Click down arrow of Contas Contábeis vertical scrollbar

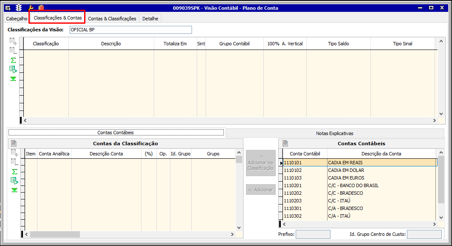440,217
